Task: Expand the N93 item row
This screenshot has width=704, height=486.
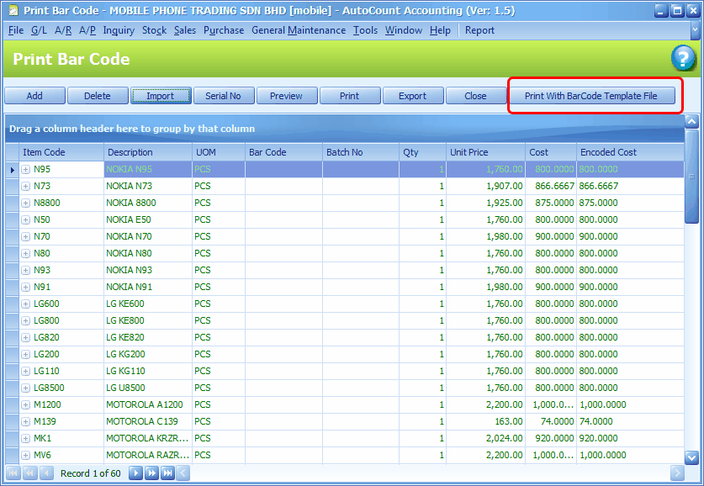Action: click(x=25, y=271)
